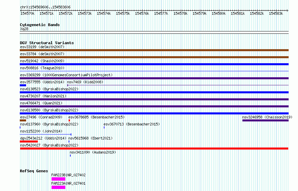Click the red esv3678685 variant marker
Screen dimensions: 298x191
(x=69, y=120)
